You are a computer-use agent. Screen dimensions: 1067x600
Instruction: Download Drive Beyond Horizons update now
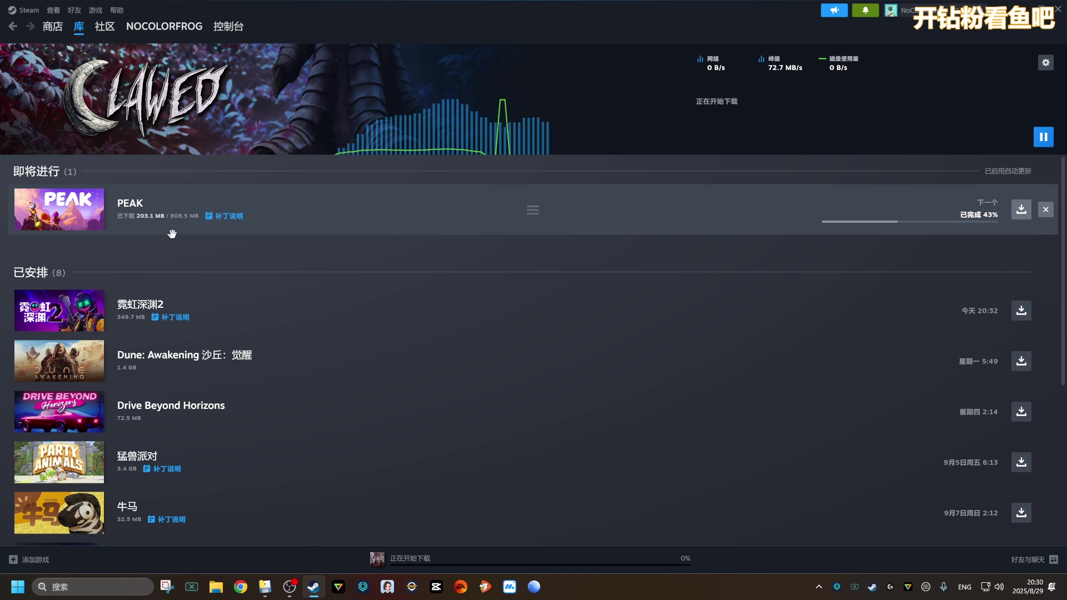(x=1021, y=412)
